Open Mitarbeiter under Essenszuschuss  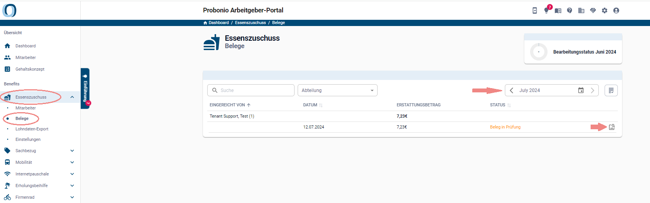pos(26,108)
